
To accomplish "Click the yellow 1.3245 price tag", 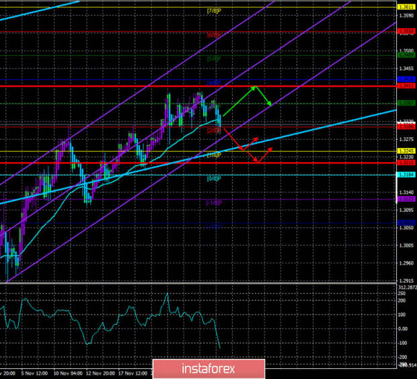I will click(x=406, y=151).
